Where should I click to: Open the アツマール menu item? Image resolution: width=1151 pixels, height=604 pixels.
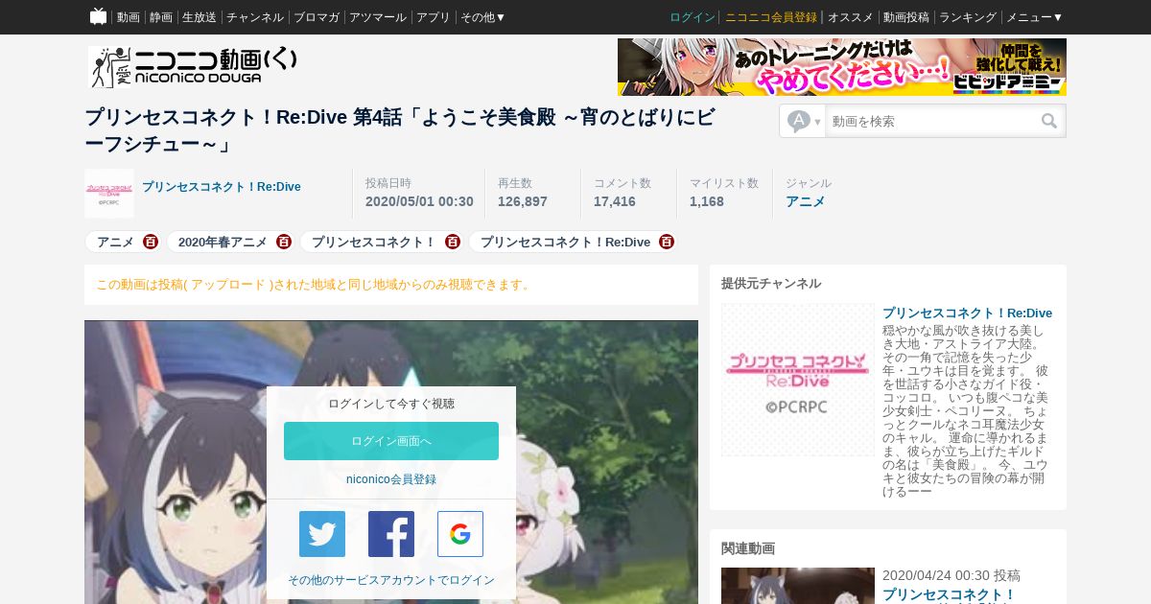378,17
